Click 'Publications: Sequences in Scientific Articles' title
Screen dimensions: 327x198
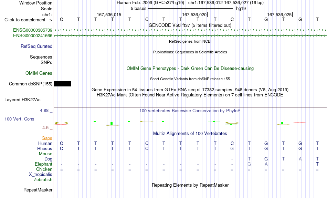190,52
